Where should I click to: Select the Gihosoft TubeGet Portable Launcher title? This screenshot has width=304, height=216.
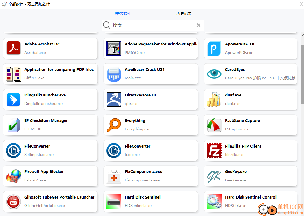(59, 197)
